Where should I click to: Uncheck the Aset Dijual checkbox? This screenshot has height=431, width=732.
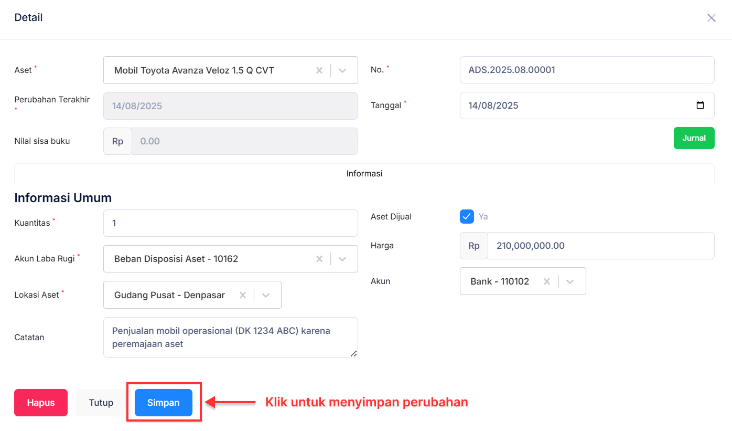[x=467, y=216]
